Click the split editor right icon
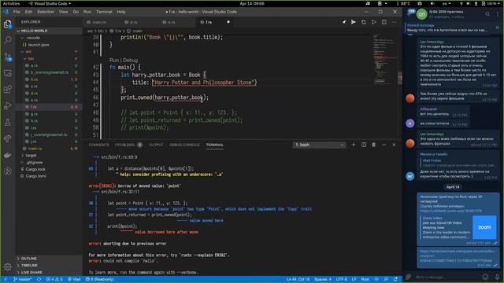 (x=384, y=22)
